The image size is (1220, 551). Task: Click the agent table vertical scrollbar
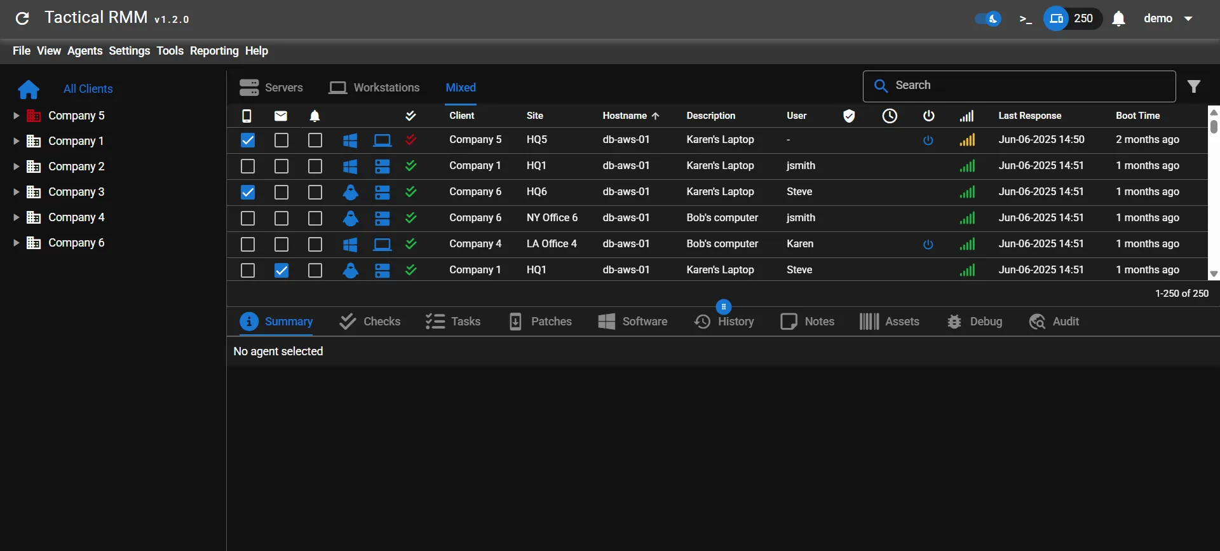click(1214, 192)
